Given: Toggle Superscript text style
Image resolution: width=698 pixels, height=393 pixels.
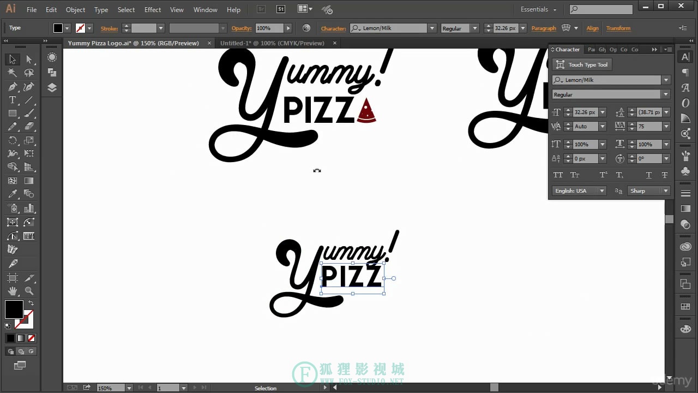Looking at the screenshot, I should click(603, 175).
